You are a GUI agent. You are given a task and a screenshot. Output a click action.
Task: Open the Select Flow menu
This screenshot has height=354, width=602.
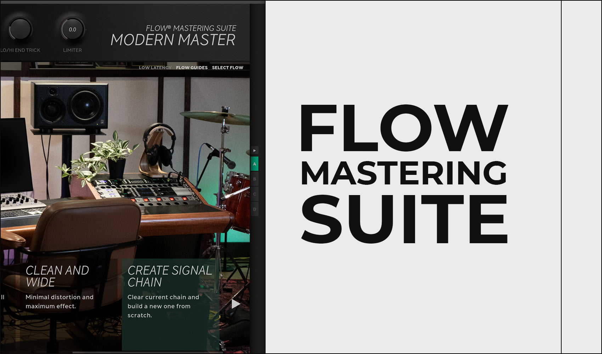point(227,68)
